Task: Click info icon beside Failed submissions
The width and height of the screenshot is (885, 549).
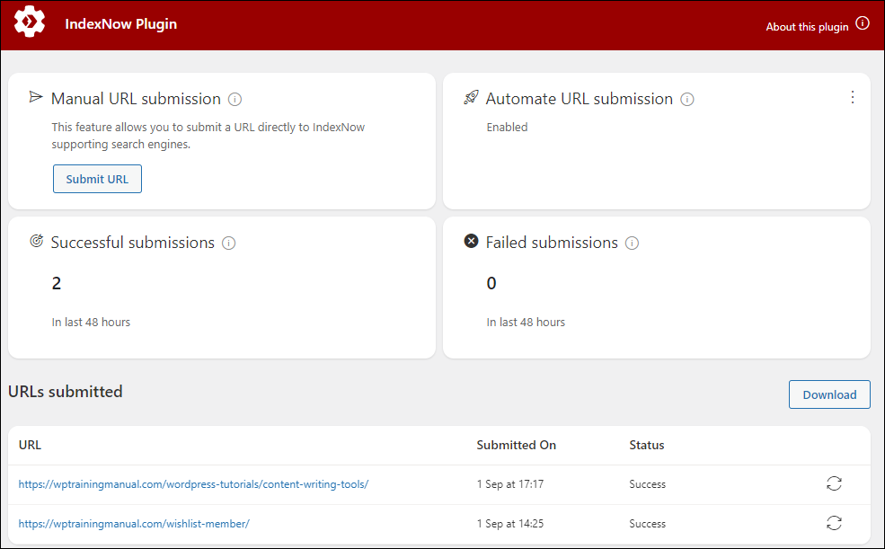Action: (633, 244)
